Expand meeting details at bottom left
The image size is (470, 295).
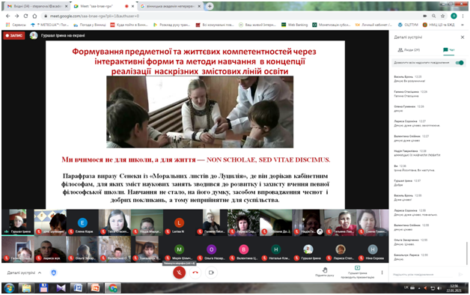tap(24, 273)
